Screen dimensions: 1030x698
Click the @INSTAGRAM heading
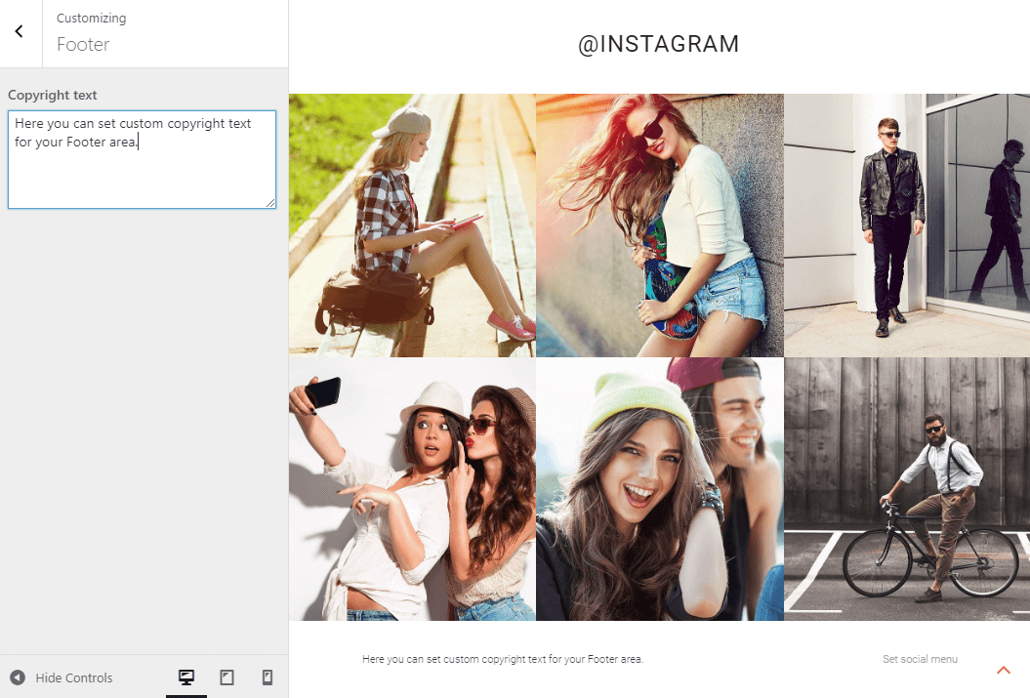click(x=659, y=44)
